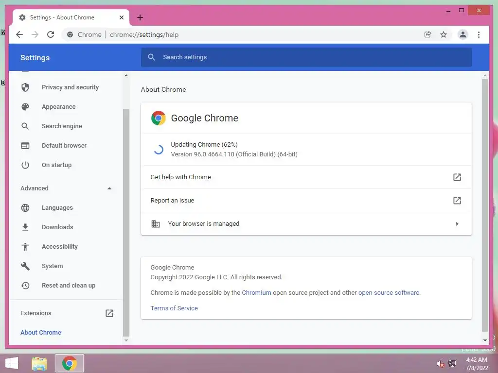Open File Explorer from the taskbar
498x373 pixels.
[x=39, y=363]
